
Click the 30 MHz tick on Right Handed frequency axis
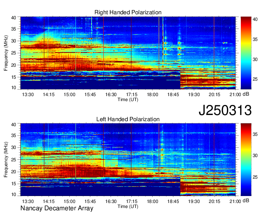click(x=13, y=41)
